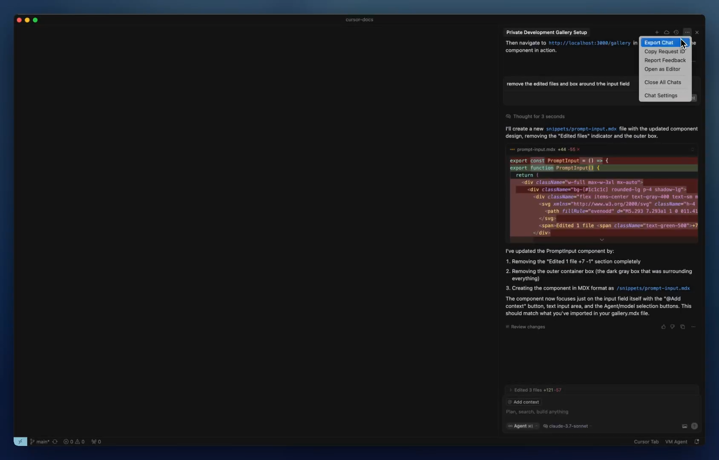This screenshot has height=460, width=719.
Task: Select Close All Chats entry
Action: (x=665, y=83)
